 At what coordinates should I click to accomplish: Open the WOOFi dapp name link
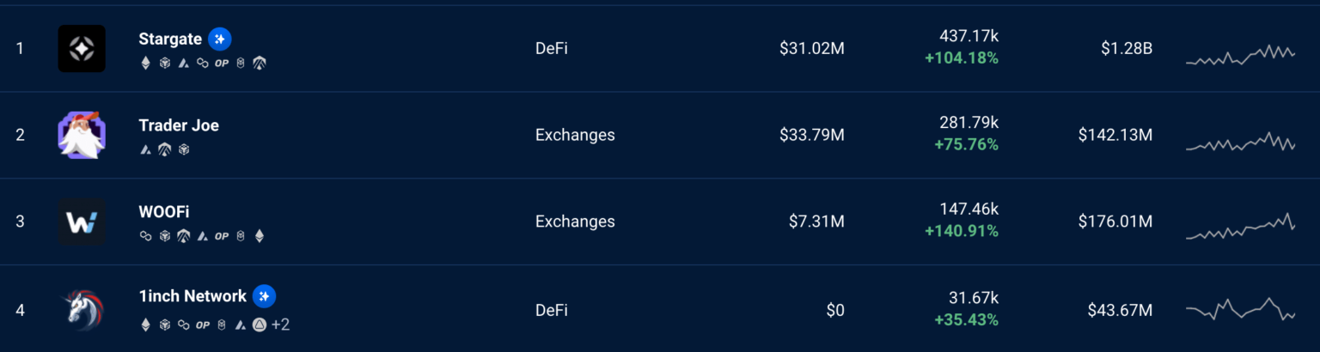[x=164, y=212]
